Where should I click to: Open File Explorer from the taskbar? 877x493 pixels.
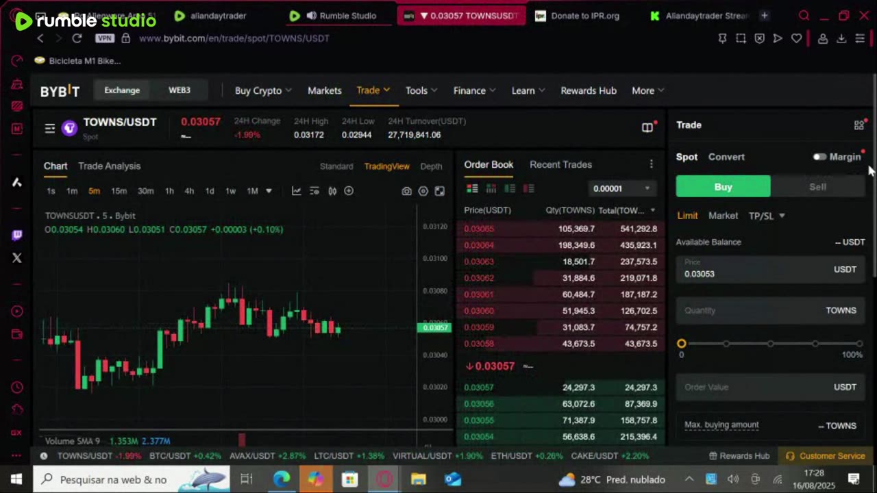point(419,479)
